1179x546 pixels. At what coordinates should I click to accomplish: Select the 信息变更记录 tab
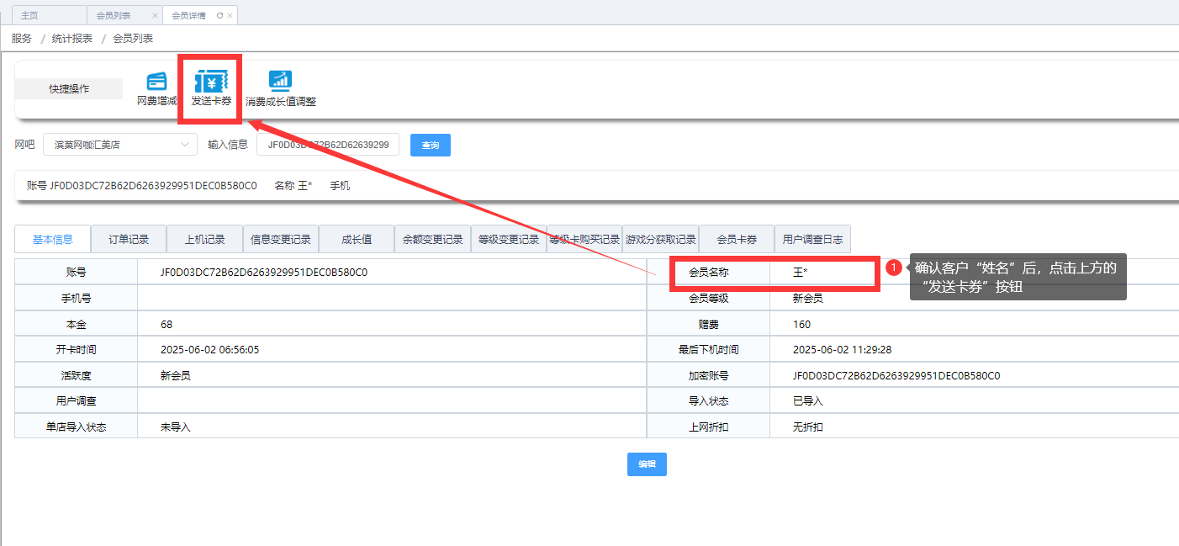tap(281, 240)
